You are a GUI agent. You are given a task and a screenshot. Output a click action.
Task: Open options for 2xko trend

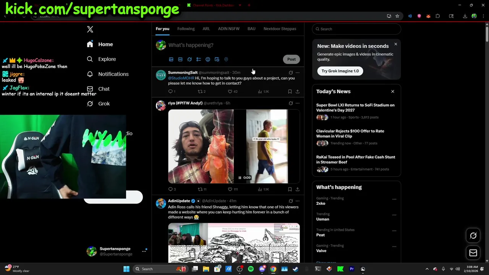(x=394, y=199)
